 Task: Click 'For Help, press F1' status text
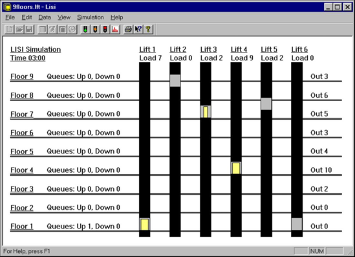coord(27,251)
